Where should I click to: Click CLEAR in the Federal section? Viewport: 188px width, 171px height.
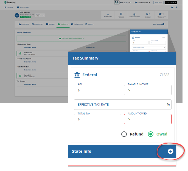164,75
